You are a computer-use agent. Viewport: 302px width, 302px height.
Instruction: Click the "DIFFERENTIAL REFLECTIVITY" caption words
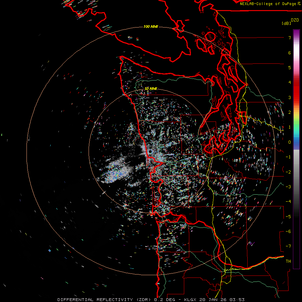click(x=95, y=300)
